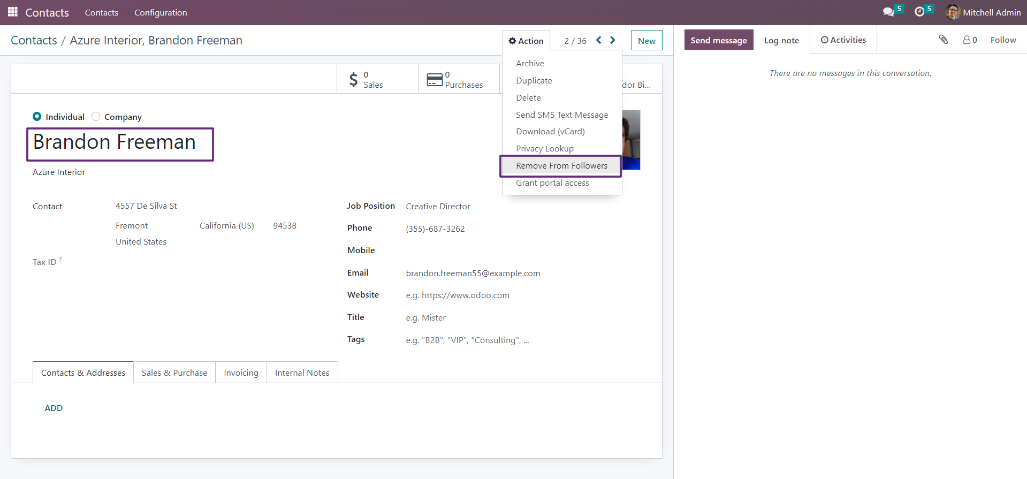
Task: Choose Delete from Action menu
Action: 562,97
